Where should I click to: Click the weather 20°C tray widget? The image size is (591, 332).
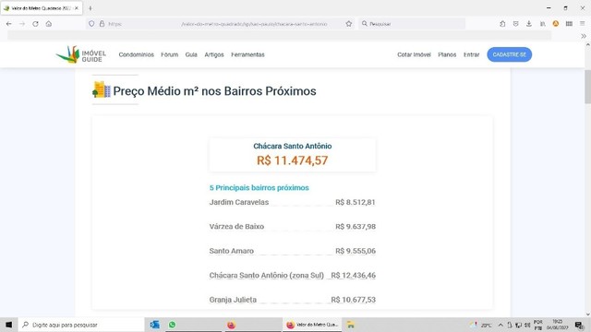pos(481,325)
